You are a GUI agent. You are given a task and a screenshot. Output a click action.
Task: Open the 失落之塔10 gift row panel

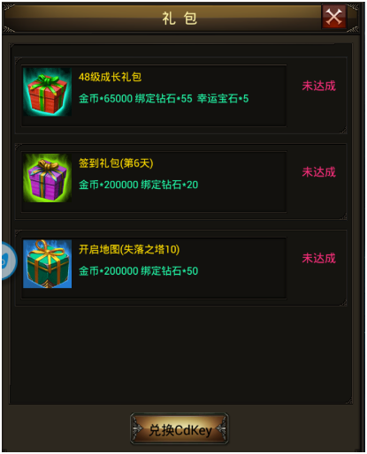(x=180, y=268)
